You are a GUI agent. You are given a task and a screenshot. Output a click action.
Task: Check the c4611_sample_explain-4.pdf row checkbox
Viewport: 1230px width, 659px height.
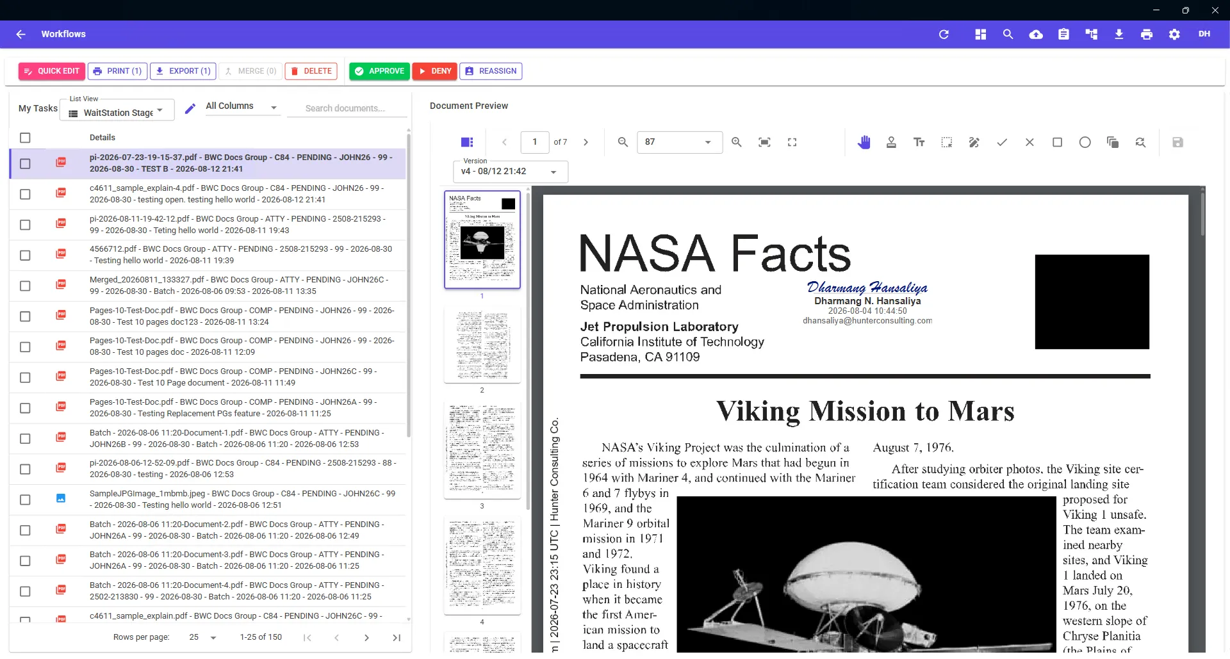pos(25,194)
